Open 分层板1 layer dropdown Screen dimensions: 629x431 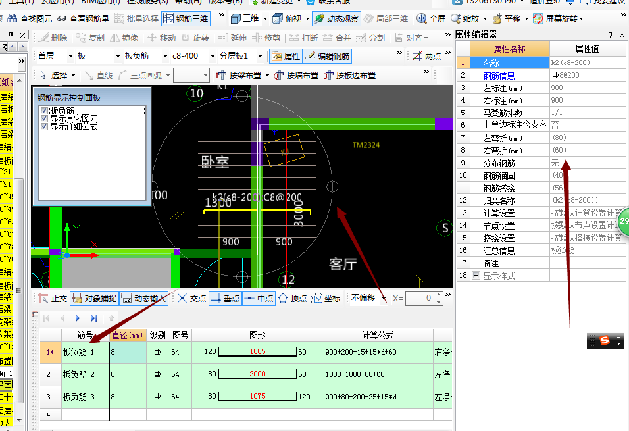coord(260,56)
